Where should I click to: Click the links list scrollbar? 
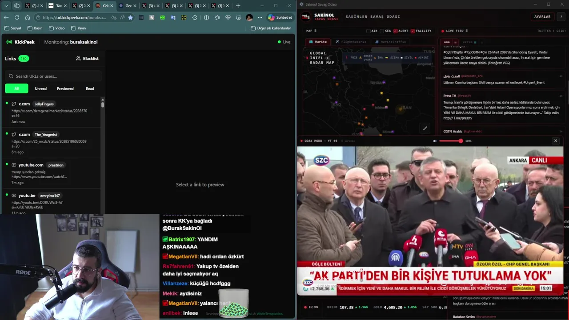(103, 104)
